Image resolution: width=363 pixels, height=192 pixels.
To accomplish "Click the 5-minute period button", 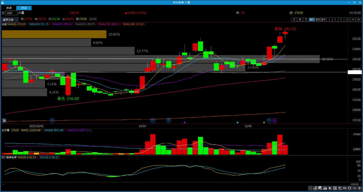I will [x=341, y=19].
